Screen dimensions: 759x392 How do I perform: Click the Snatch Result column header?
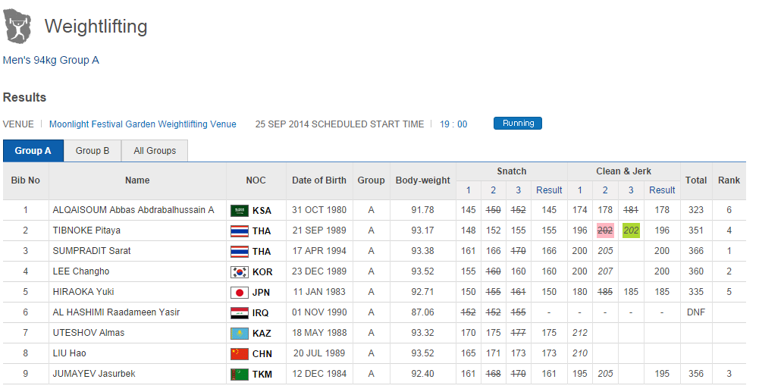549,190
